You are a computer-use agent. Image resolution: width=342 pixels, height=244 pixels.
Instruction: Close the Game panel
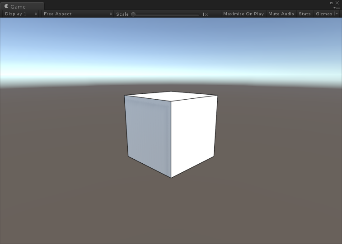[337, 3]
